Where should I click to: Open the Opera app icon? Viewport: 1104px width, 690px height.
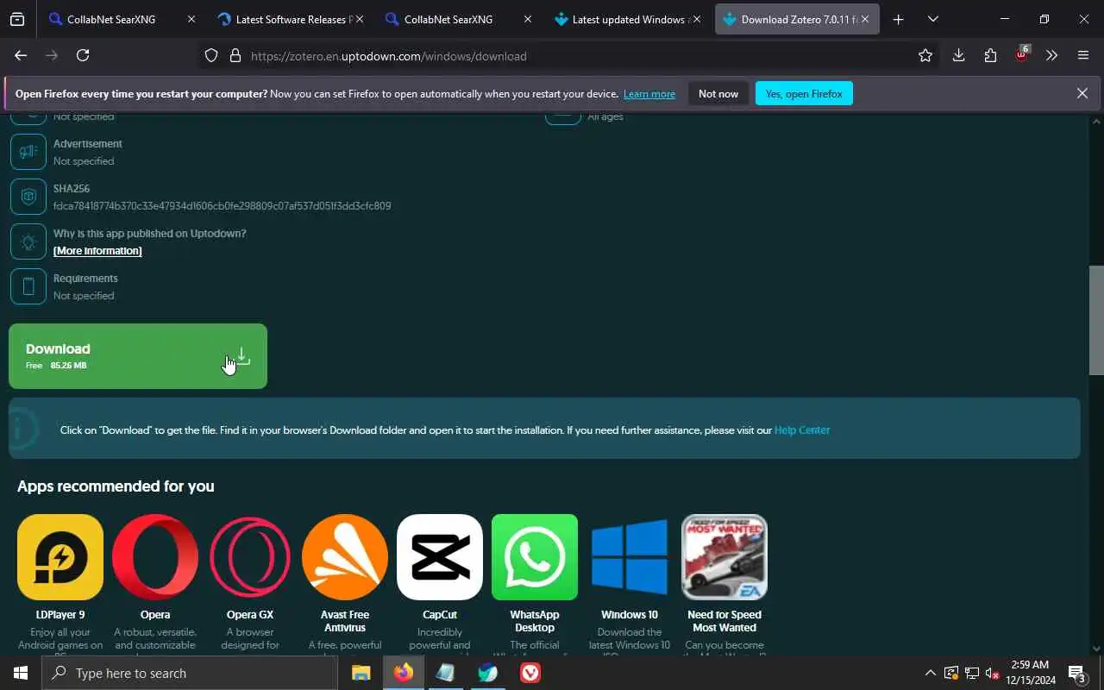(155, 557)
